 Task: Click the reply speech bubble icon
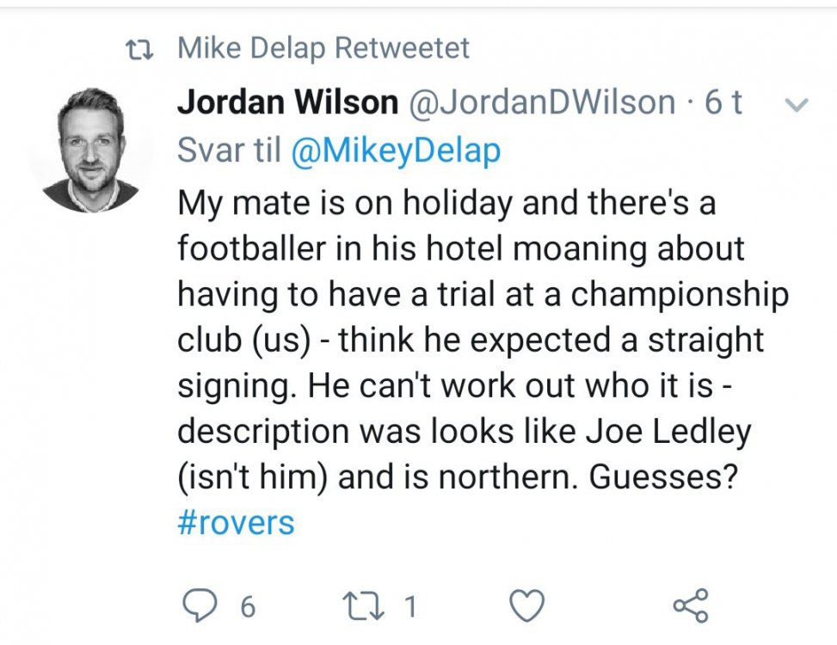click(x=201, y=606)
